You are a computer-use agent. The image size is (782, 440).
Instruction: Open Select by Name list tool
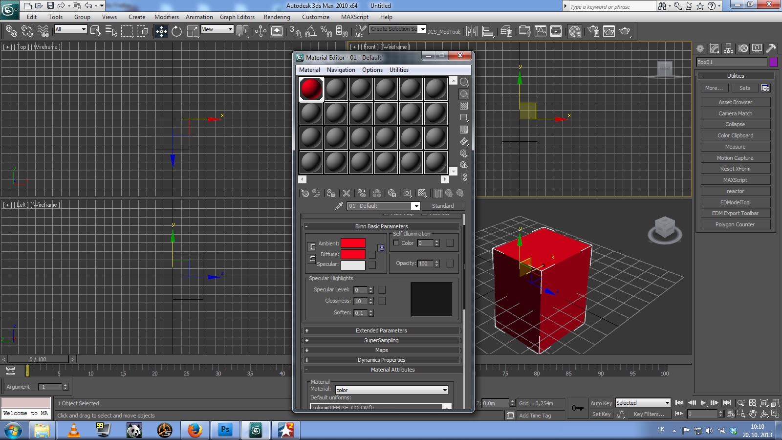pos(111,31)
